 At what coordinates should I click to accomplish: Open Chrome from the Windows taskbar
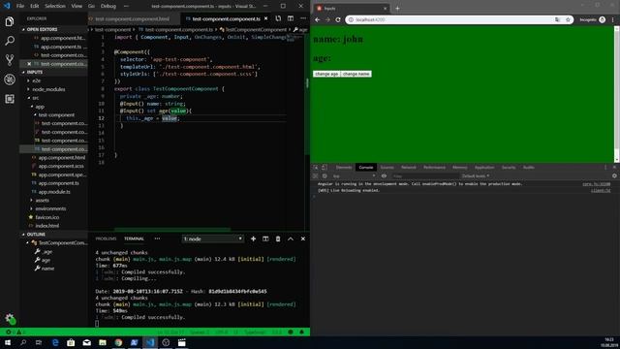click(118, 342)
